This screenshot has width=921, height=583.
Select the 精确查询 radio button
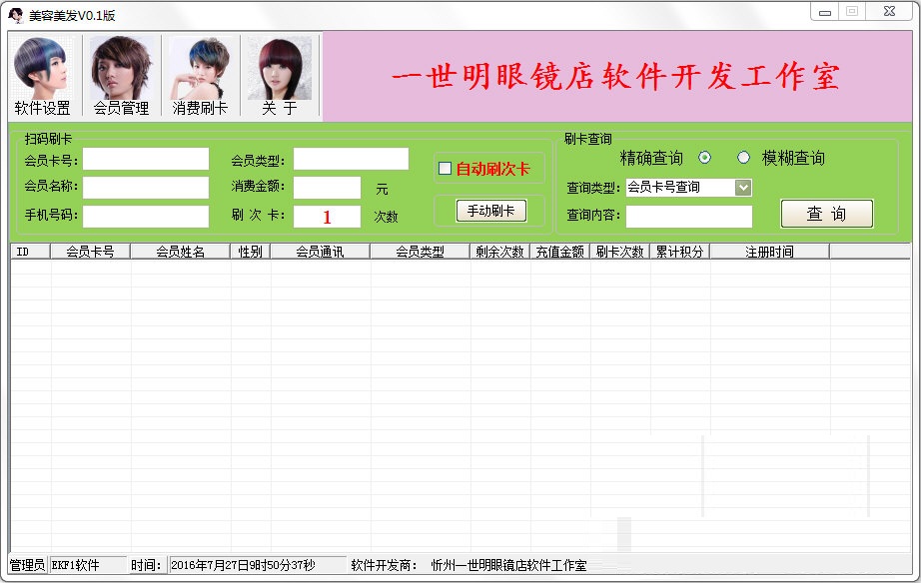704,158
